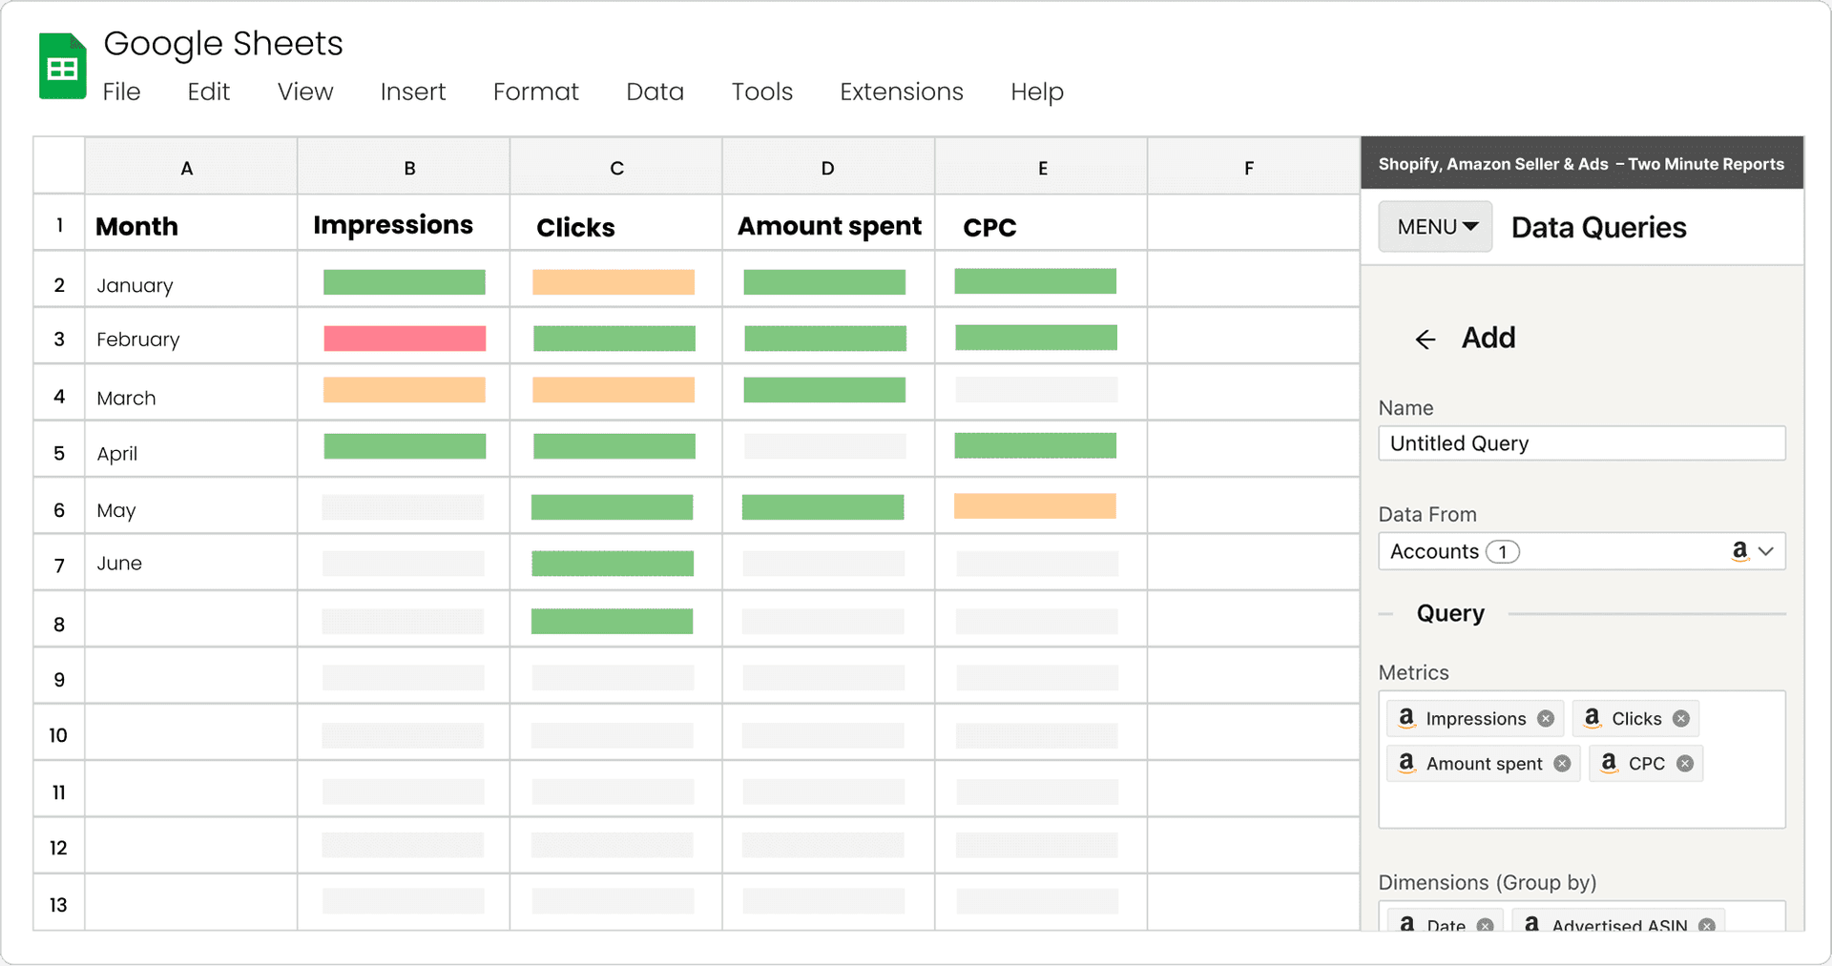Click the Amazon icon on the Clicks metric chip
Image resolution: width=1832 pixels, height=966 pixels.
[1591, 718]
